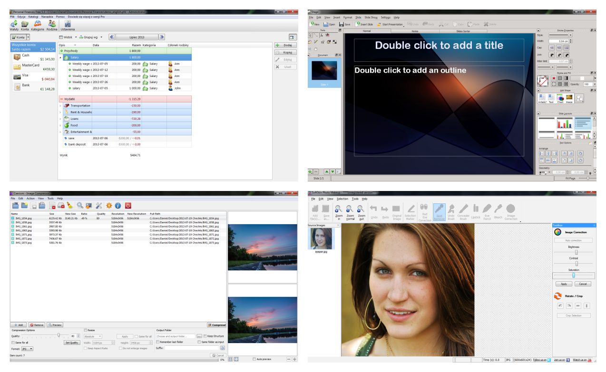Select the Spot Remover tool in SoftSkin

tap(439, 212)
